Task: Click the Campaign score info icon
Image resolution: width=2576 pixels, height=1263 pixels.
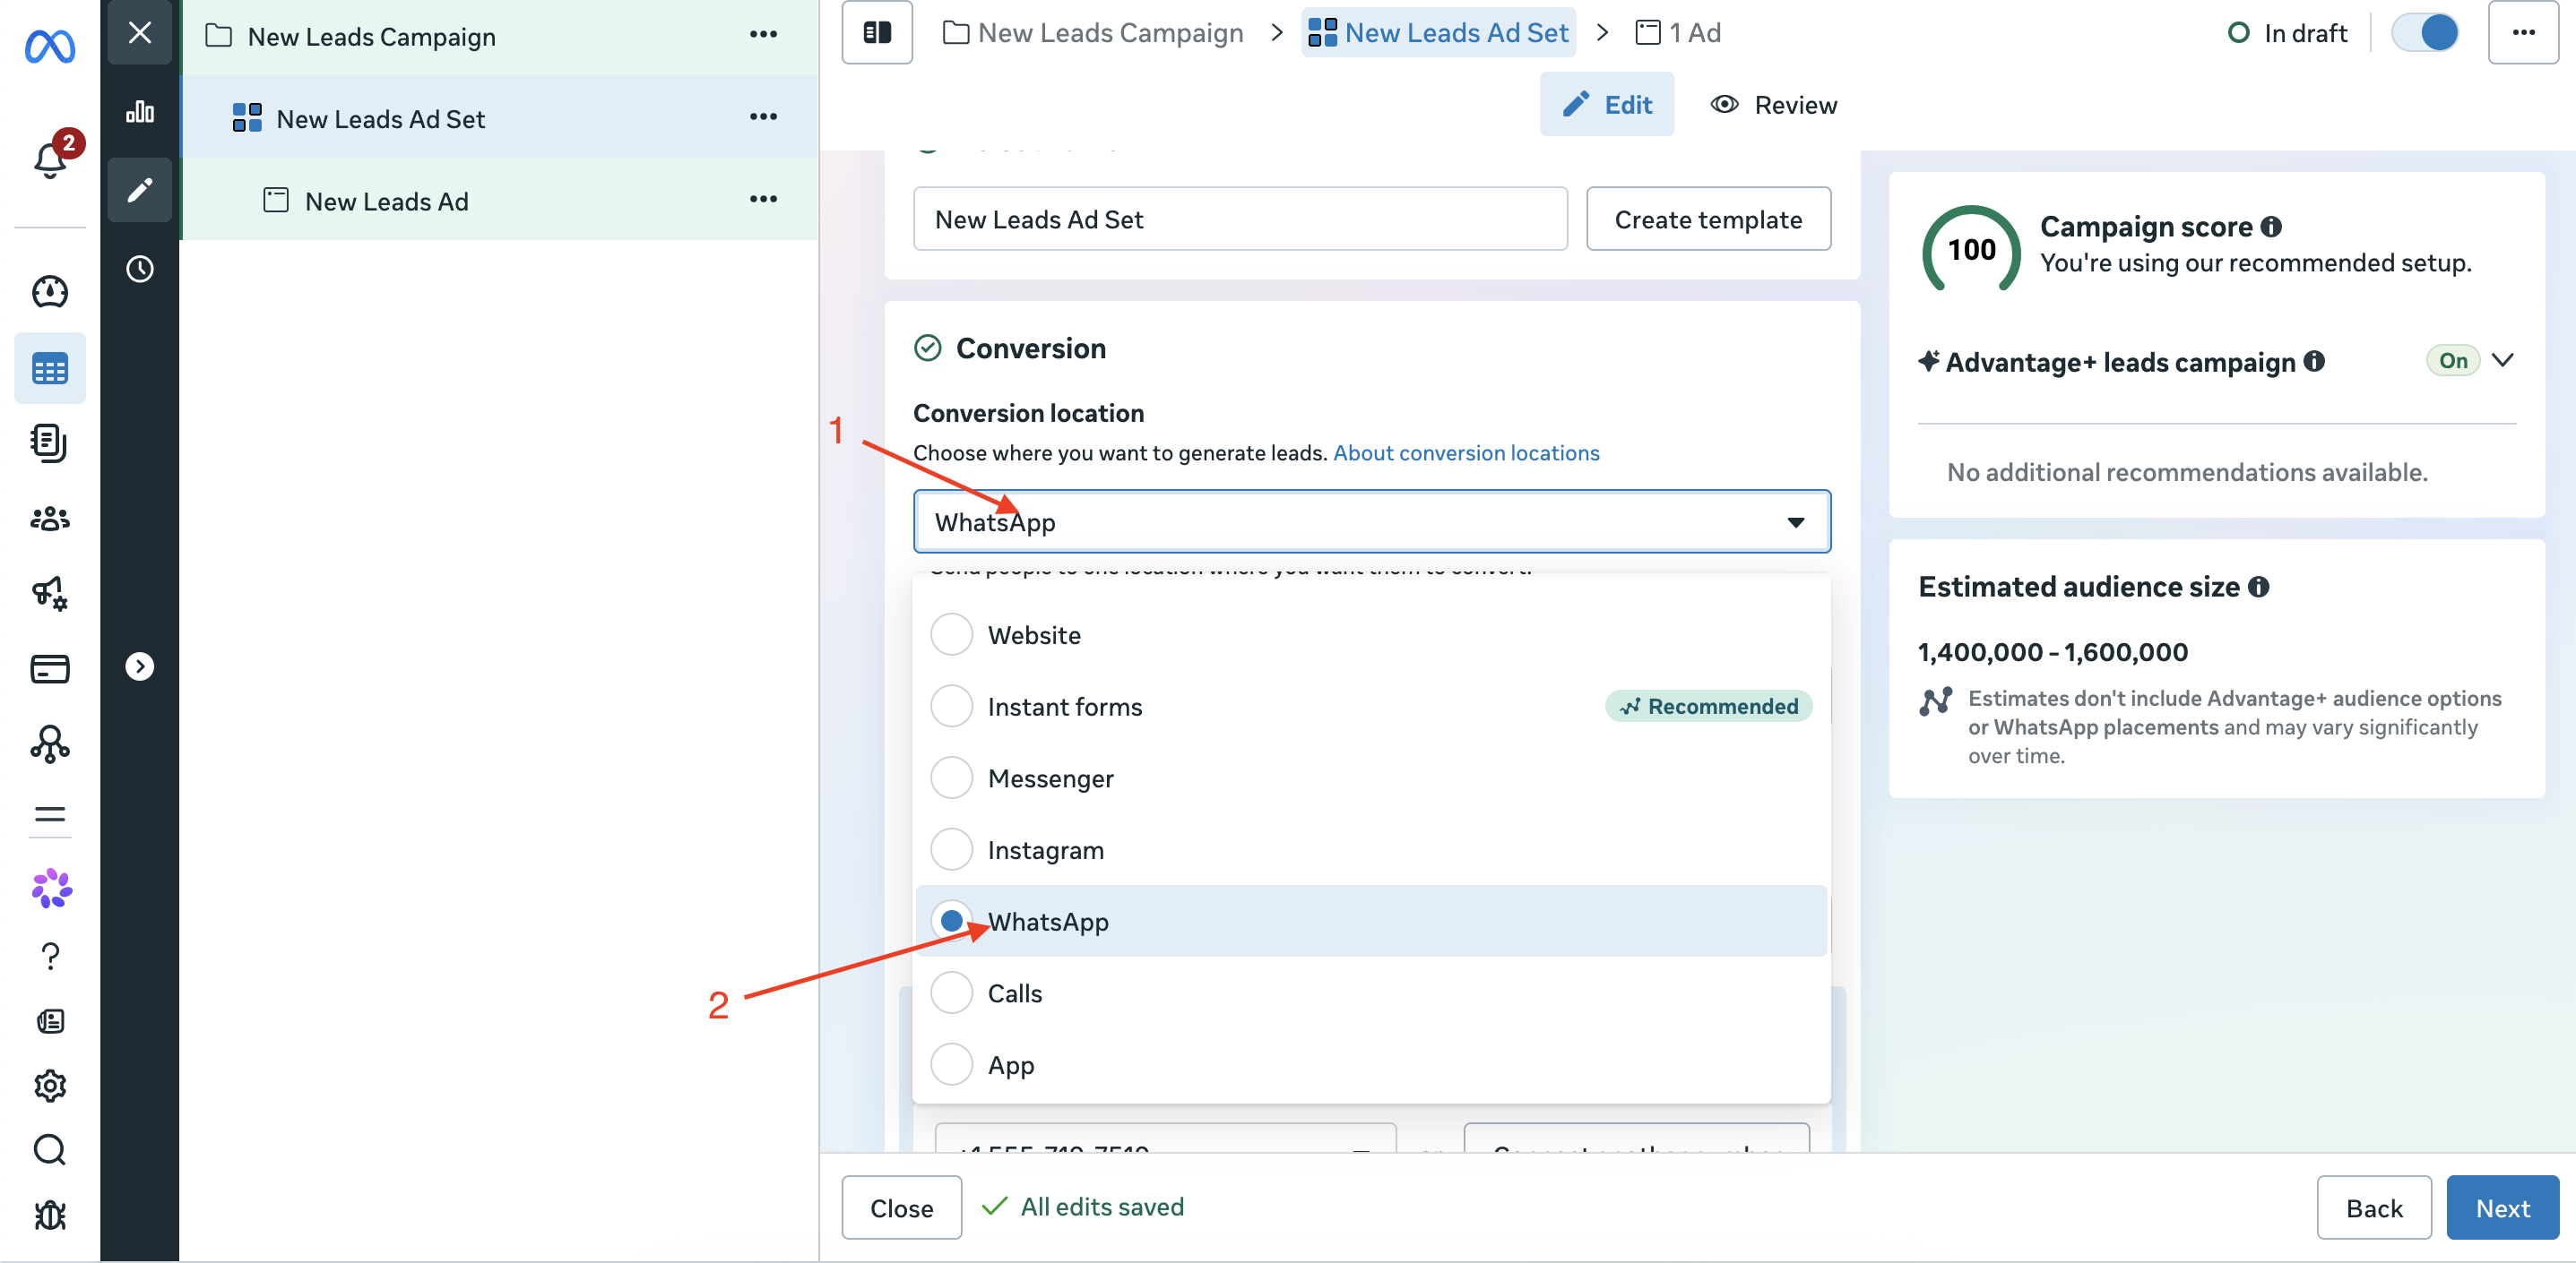Action: pos(2272,227)
